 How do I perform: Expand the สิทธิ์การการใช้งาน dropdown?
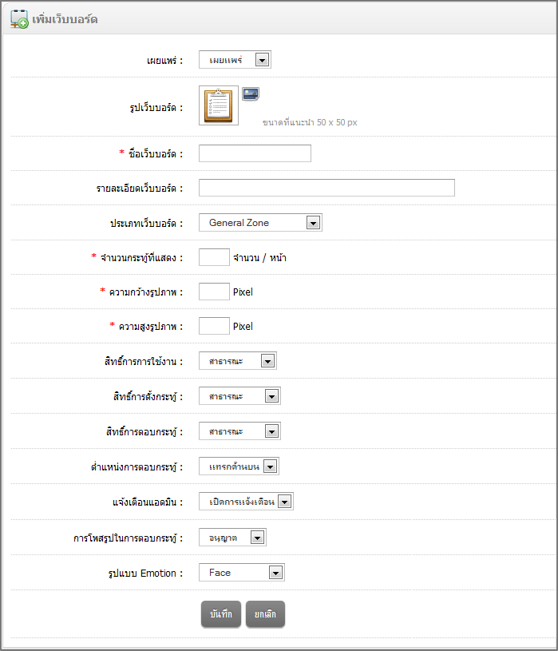point(238,361)
